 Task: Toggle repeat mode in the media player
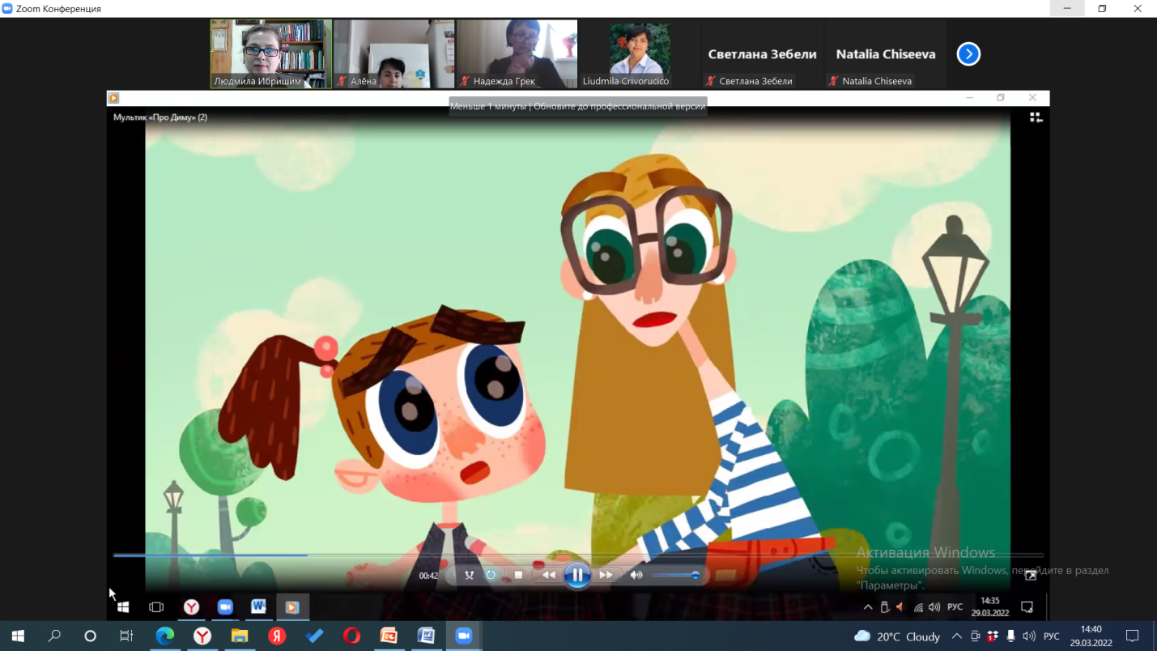tap(491, 575)
